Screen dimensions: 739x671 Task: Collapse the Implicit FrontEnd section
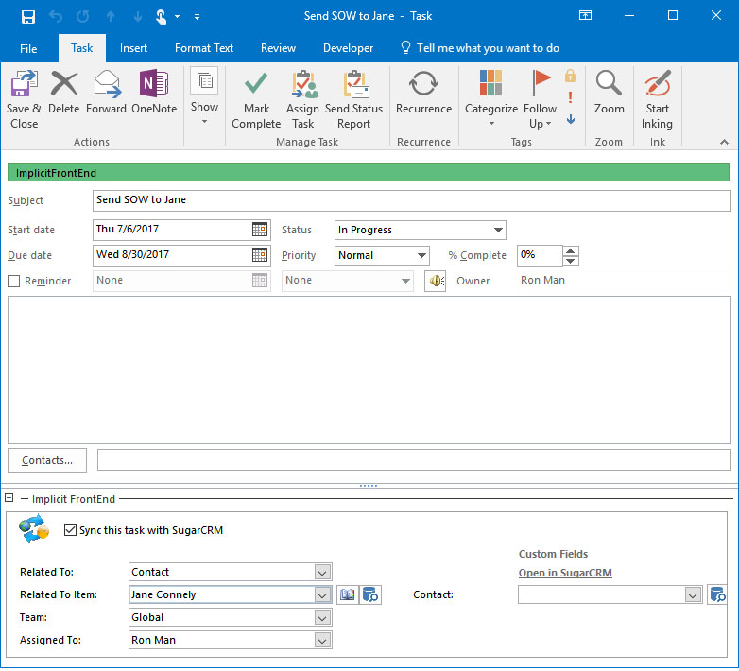pos(9,498)
